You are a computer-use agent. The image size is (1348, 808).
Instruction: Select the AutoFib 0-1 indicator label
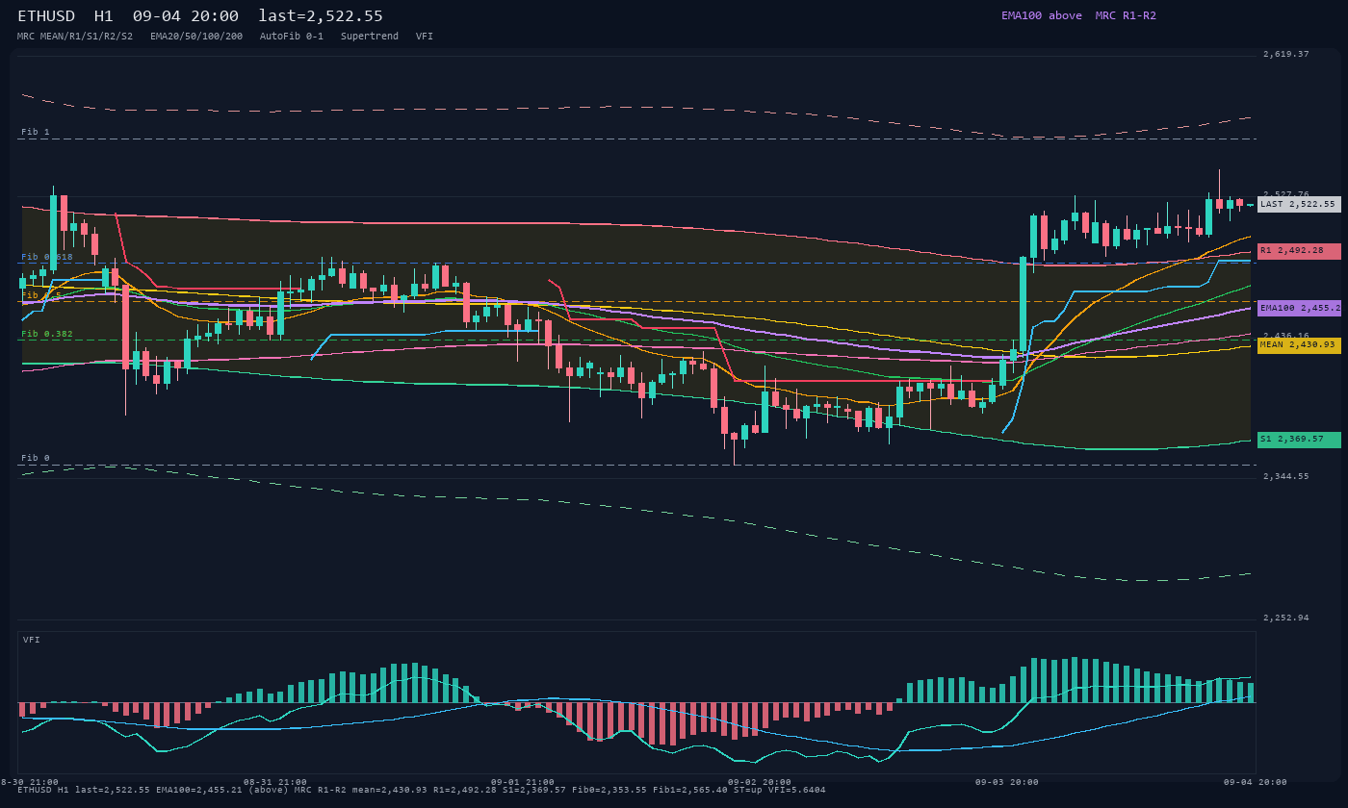click(x=292, y=37)
